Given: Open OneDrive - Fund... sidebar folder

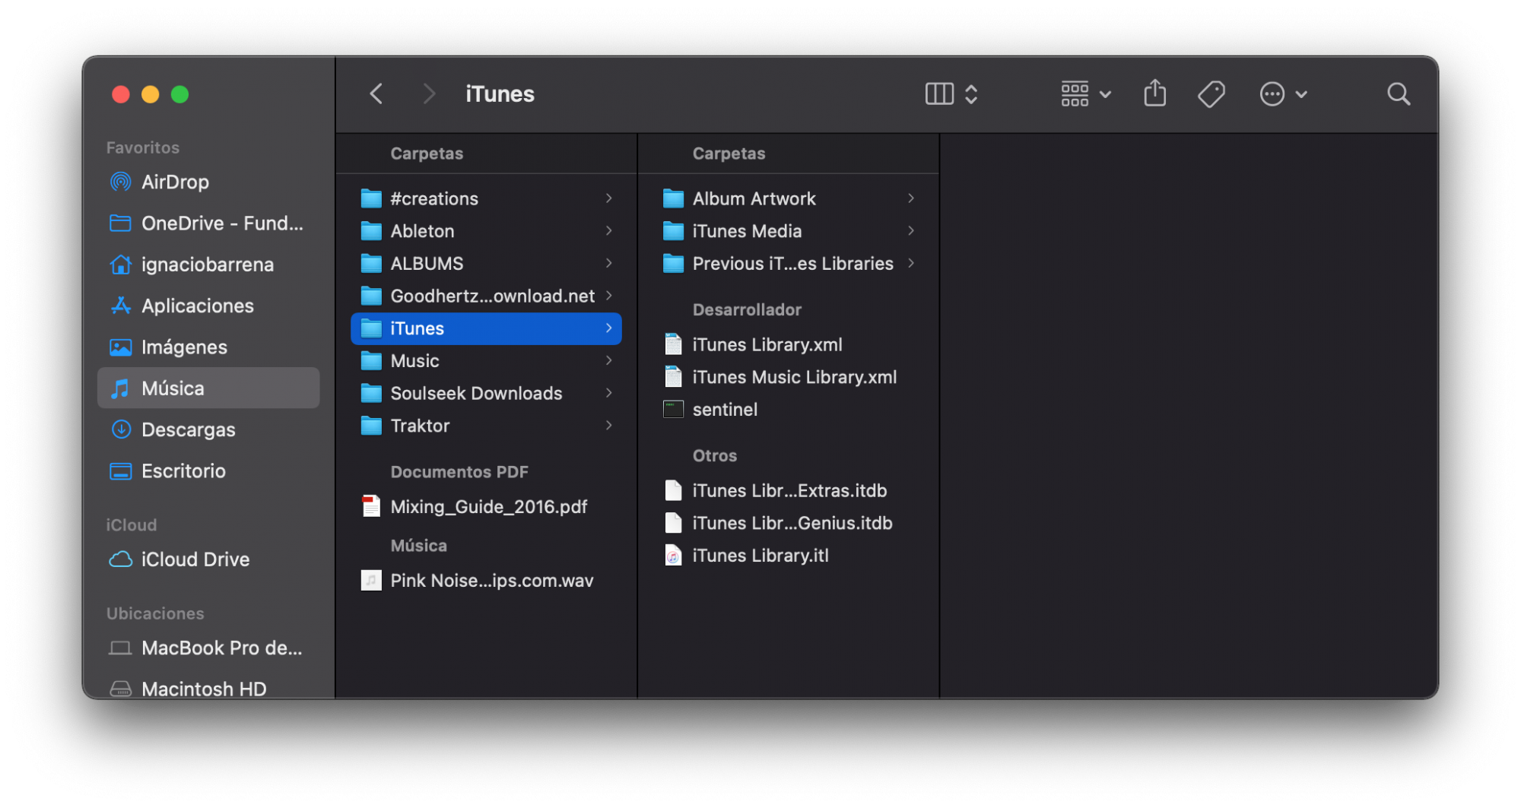Looking at the screenshot, I should click(208, 223).
